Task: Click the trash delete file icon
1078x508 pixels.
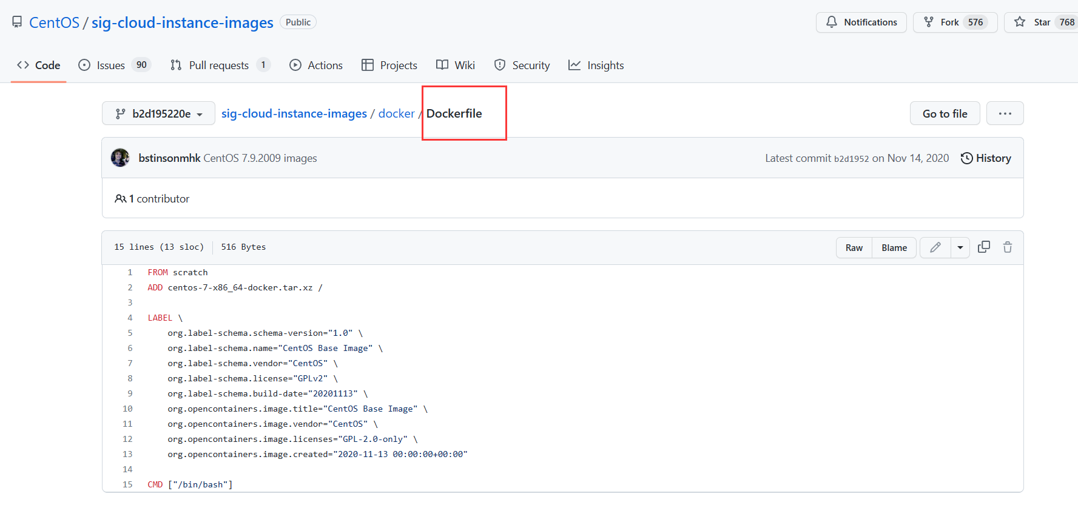Action: 1008,247
